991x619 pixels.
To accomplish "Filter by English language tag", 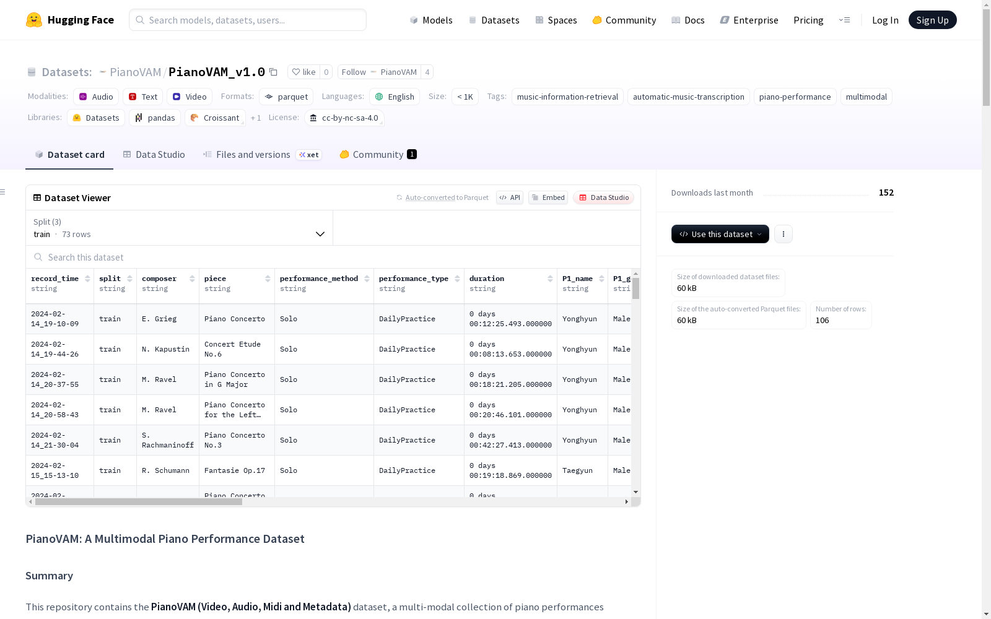I will click(x=395, y=97).
